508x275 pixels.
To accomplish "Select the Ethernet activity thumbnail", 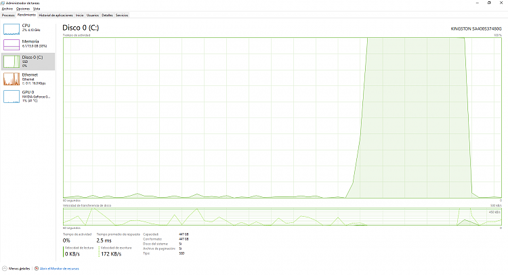I will 12,79.
